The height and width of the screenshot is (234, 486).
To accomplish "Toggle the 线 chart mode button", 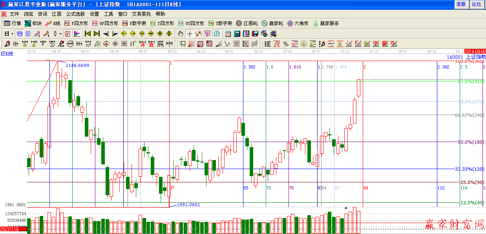I will pyautogui.click(x=68, y=34).
